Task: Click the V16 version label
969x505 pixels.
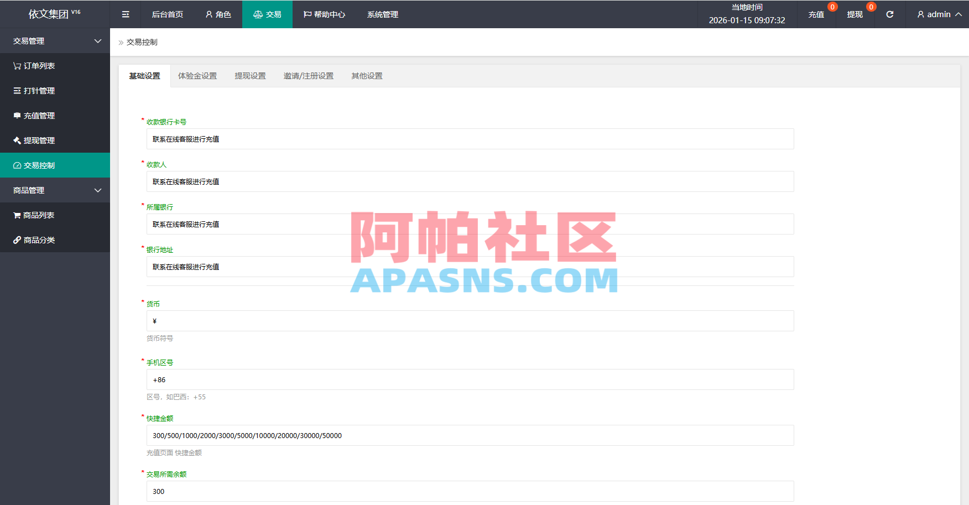Action: tap(76, 12)
